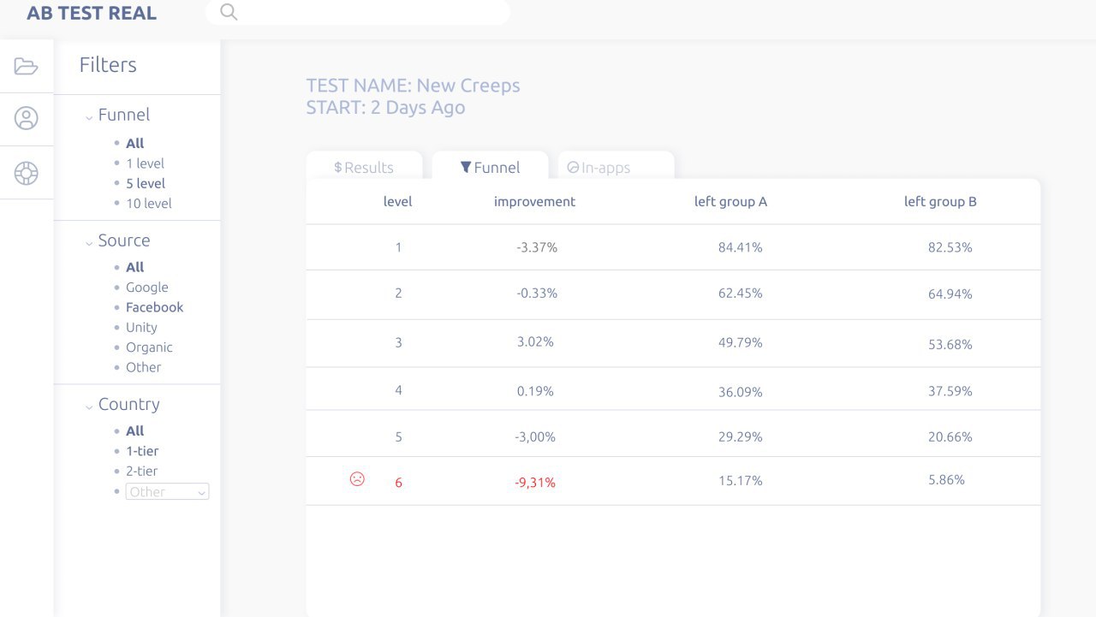The image size is (1096, 617).
Task: Focus the top search input field
Action: 358,12
